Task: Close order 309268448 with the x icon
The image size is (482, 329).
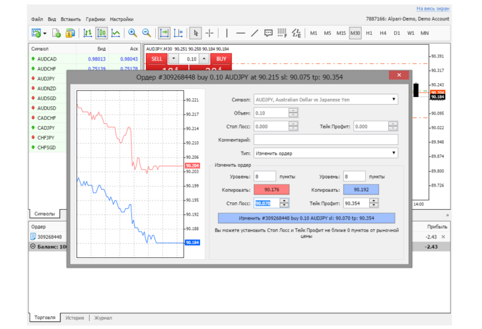Action: coord(443,237)
